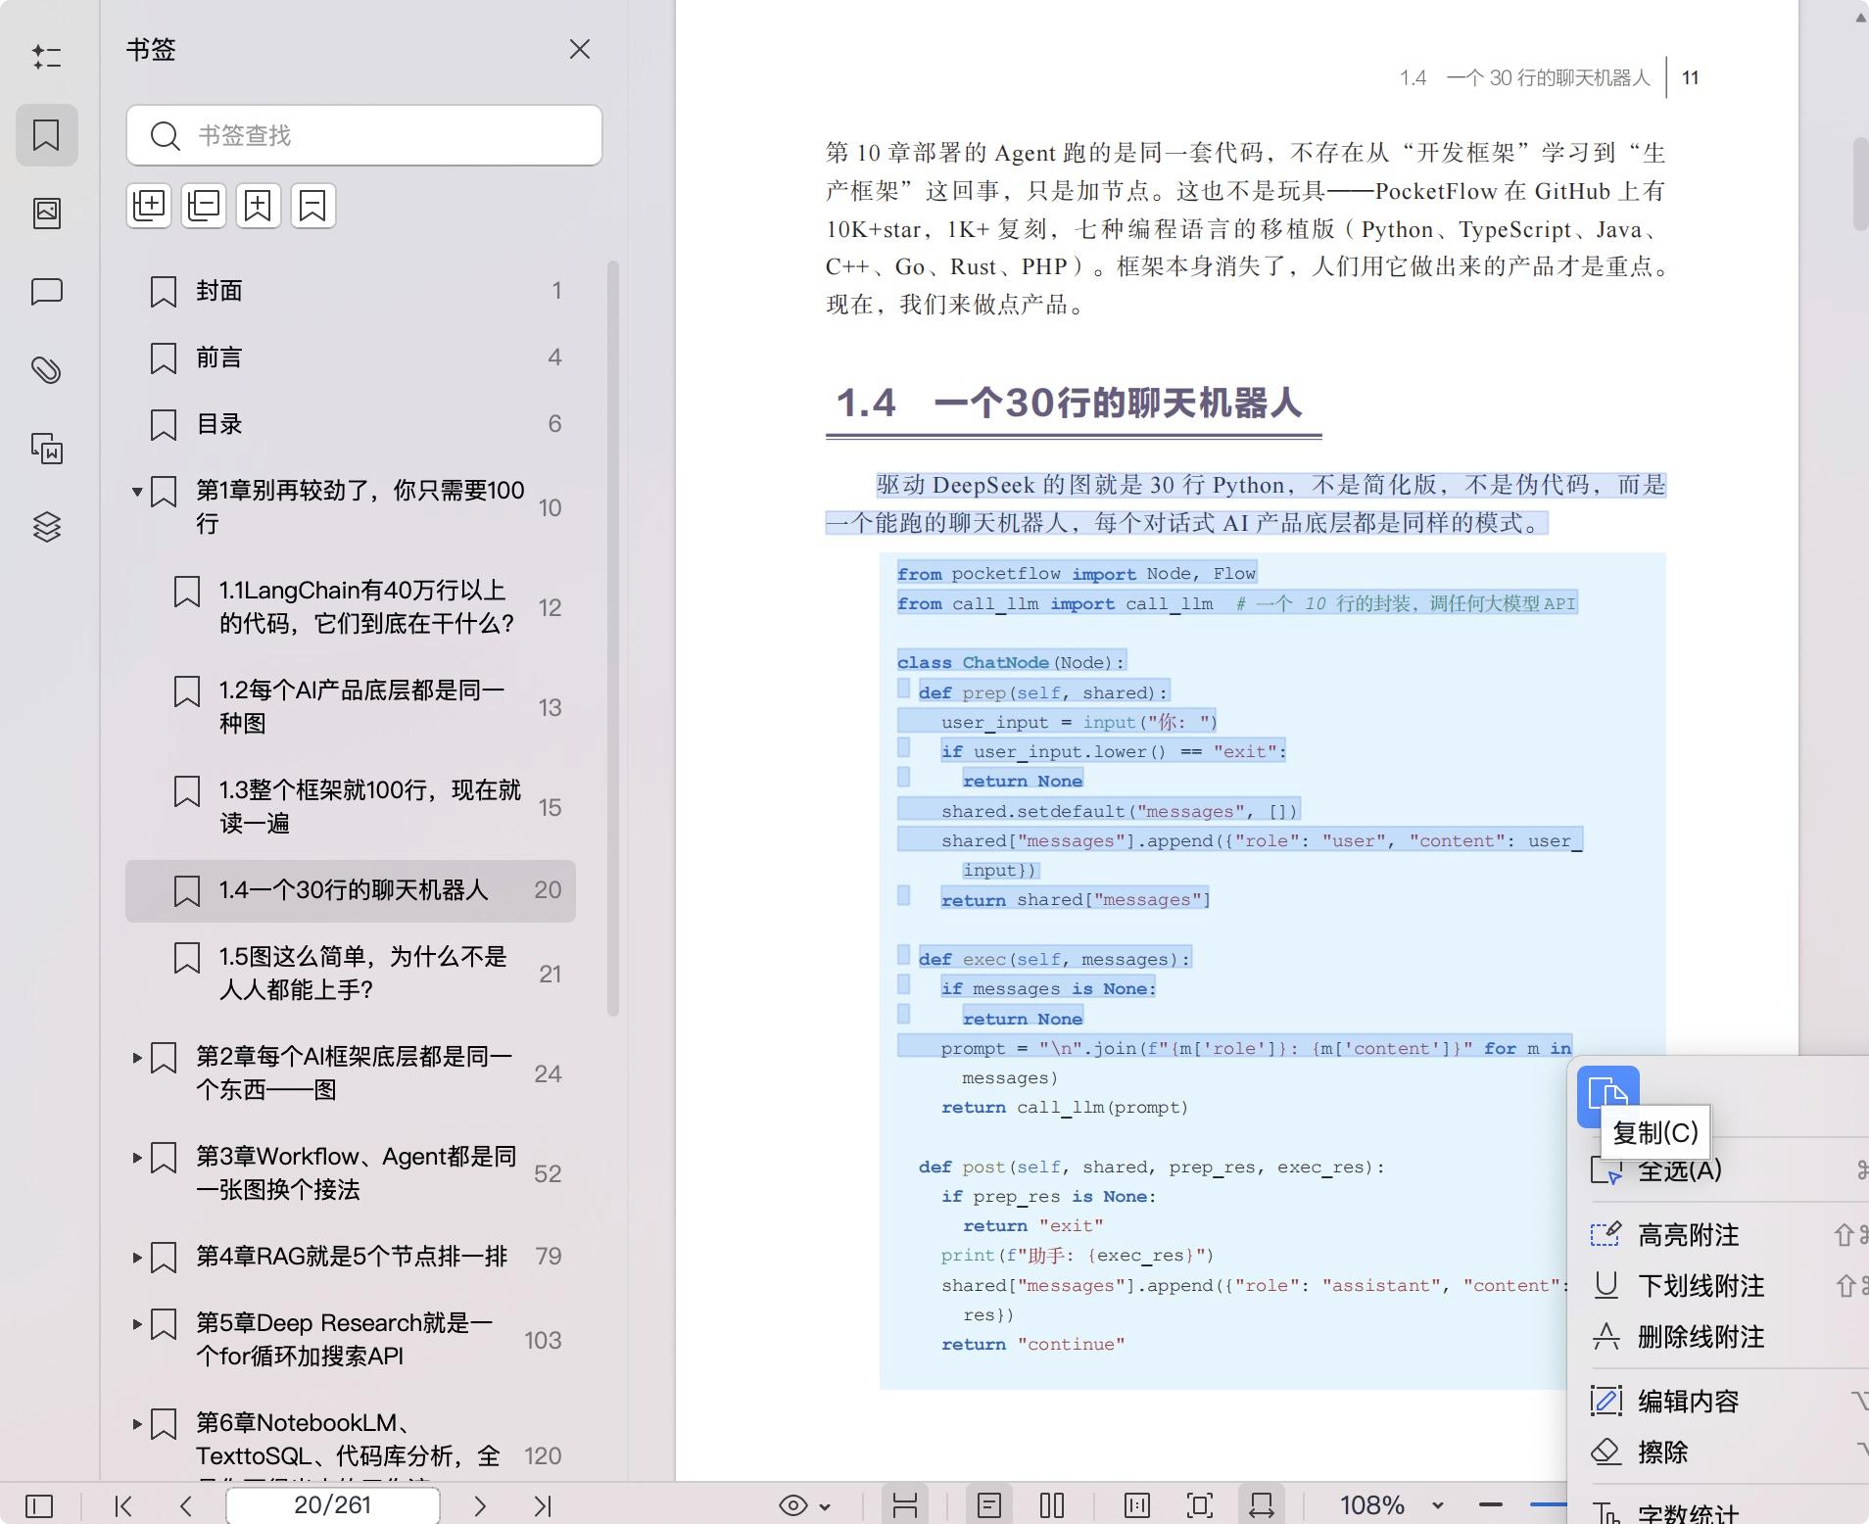The height and width of the screenshot is (1524, 1869).
Task: Open the outline settings icon atop sidebar
Action: click(46, 57)
